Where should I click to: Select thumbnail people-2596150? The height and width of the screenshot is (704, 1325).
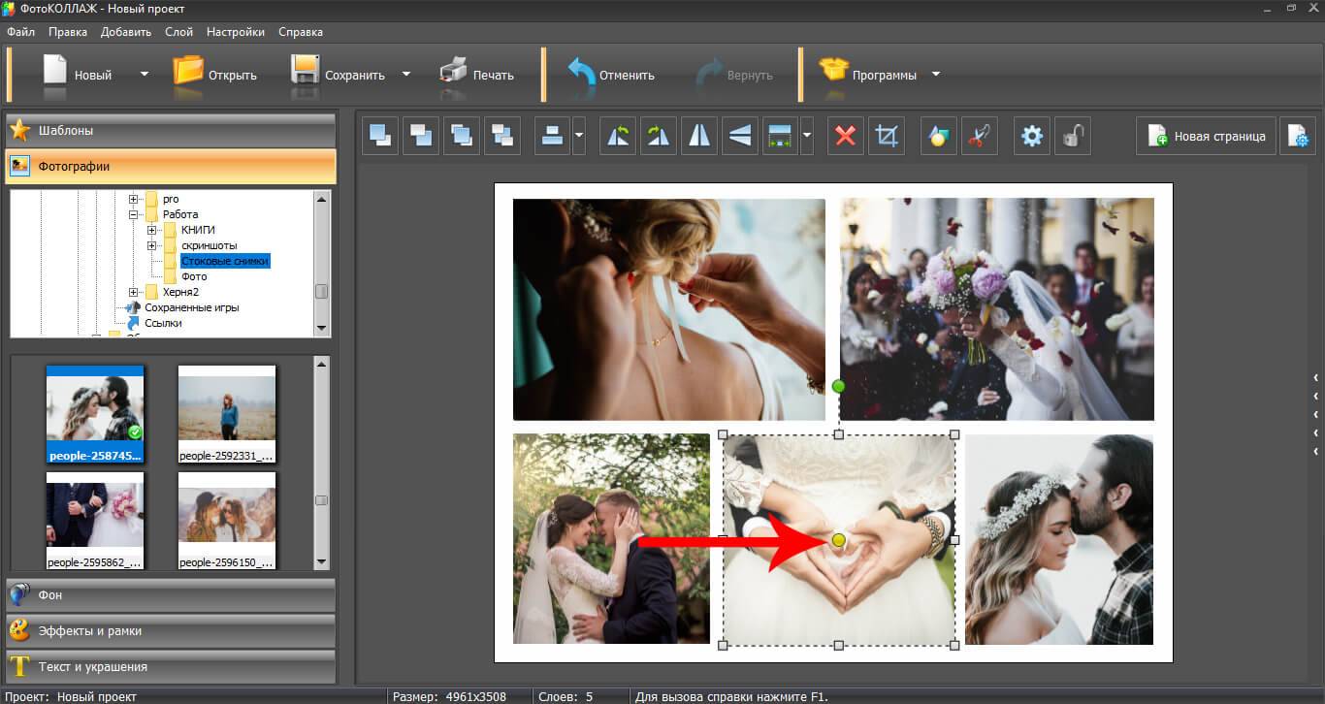click(227, 521)
